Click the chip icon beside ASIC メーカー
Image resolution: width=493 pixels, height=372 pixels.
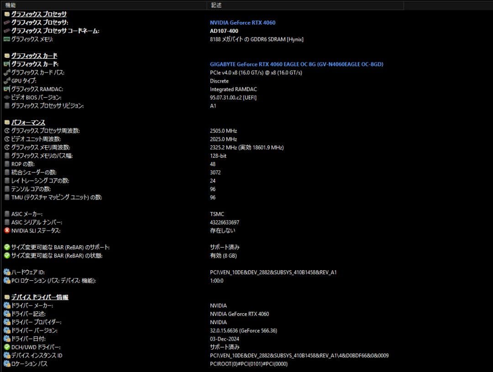point(7,214)
